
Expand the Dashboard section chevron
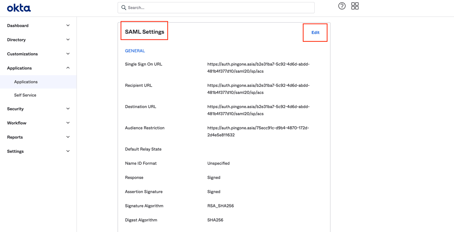pos(68,26)
